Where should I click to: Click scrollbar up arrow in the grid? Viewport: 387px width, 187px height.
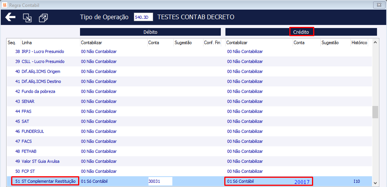[x=375, y=42]
